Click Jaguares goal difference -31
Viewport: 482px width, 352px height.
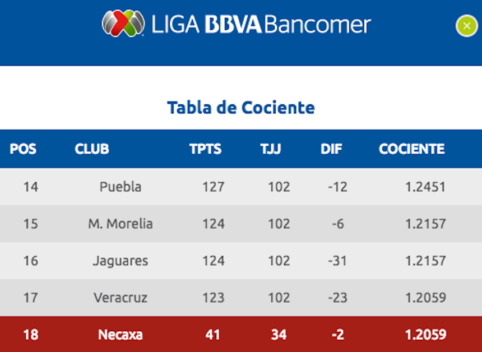(x=337, y=261)
